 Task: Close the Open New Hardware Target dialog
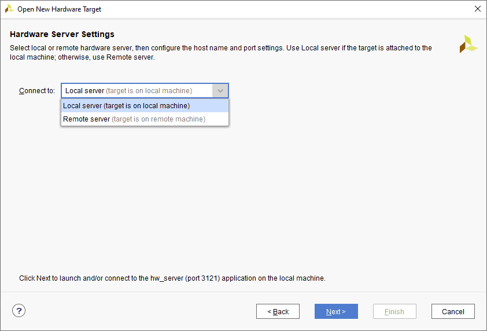(x=477, y=9)
